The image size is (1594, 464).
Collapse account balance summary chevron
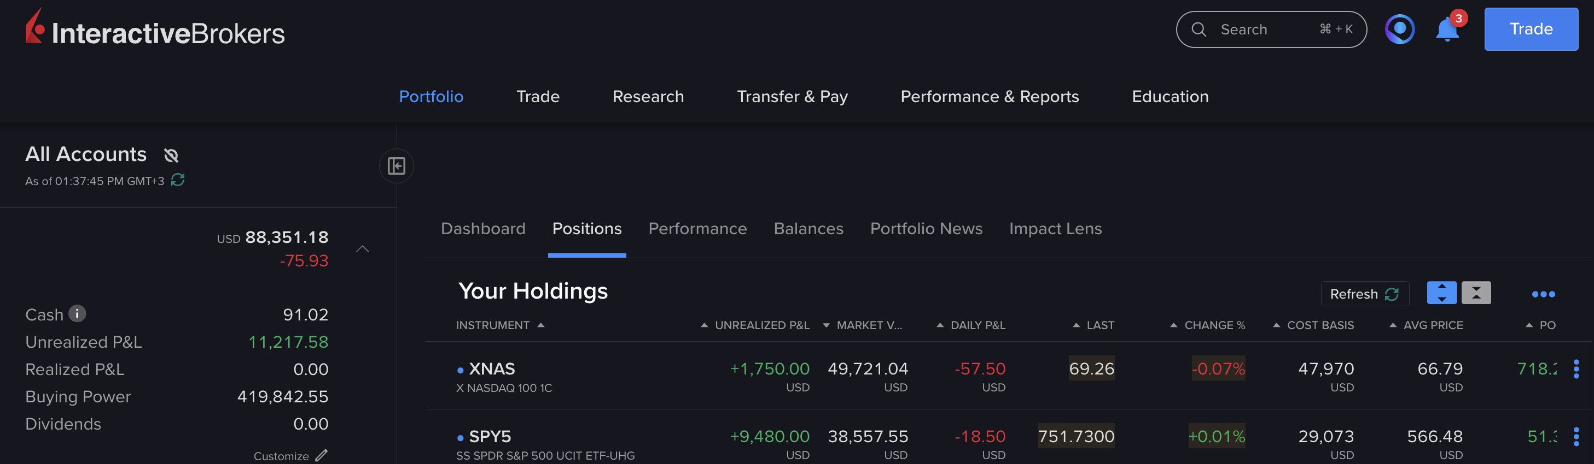click(x=363, y=249)
